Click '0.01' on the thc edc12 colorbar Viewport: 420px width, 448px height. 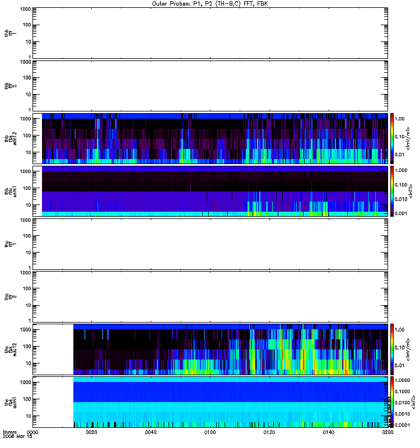(x=399, y=366)
